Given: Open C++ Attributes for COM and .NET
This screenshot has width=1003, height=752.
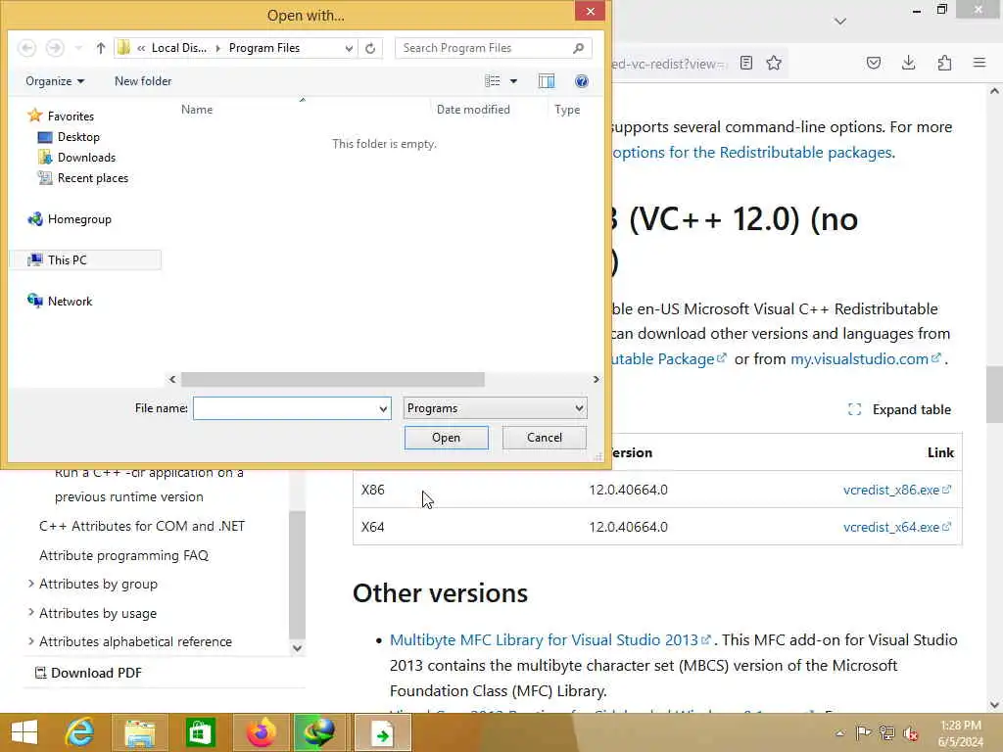Looking at the screenshot, I should [142, 526].
